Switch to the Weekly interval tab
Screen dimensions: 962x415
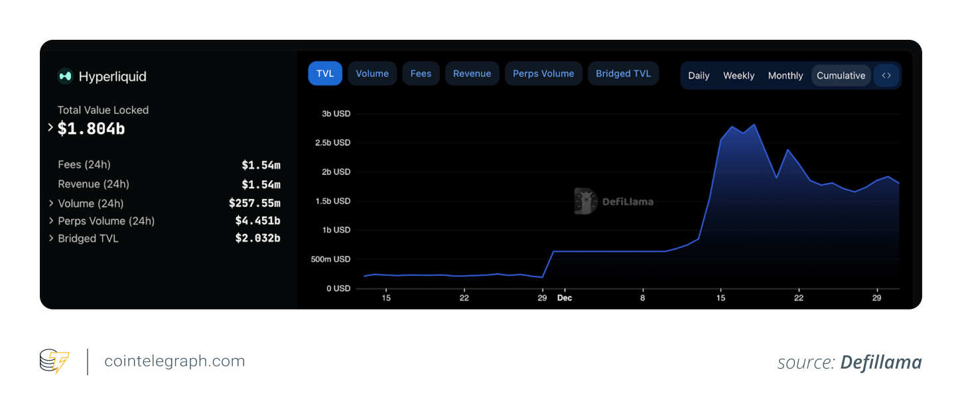(x=738, y=76)
